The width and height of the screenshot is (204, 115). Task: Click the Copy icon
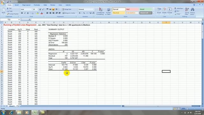(x=8, y=11)
